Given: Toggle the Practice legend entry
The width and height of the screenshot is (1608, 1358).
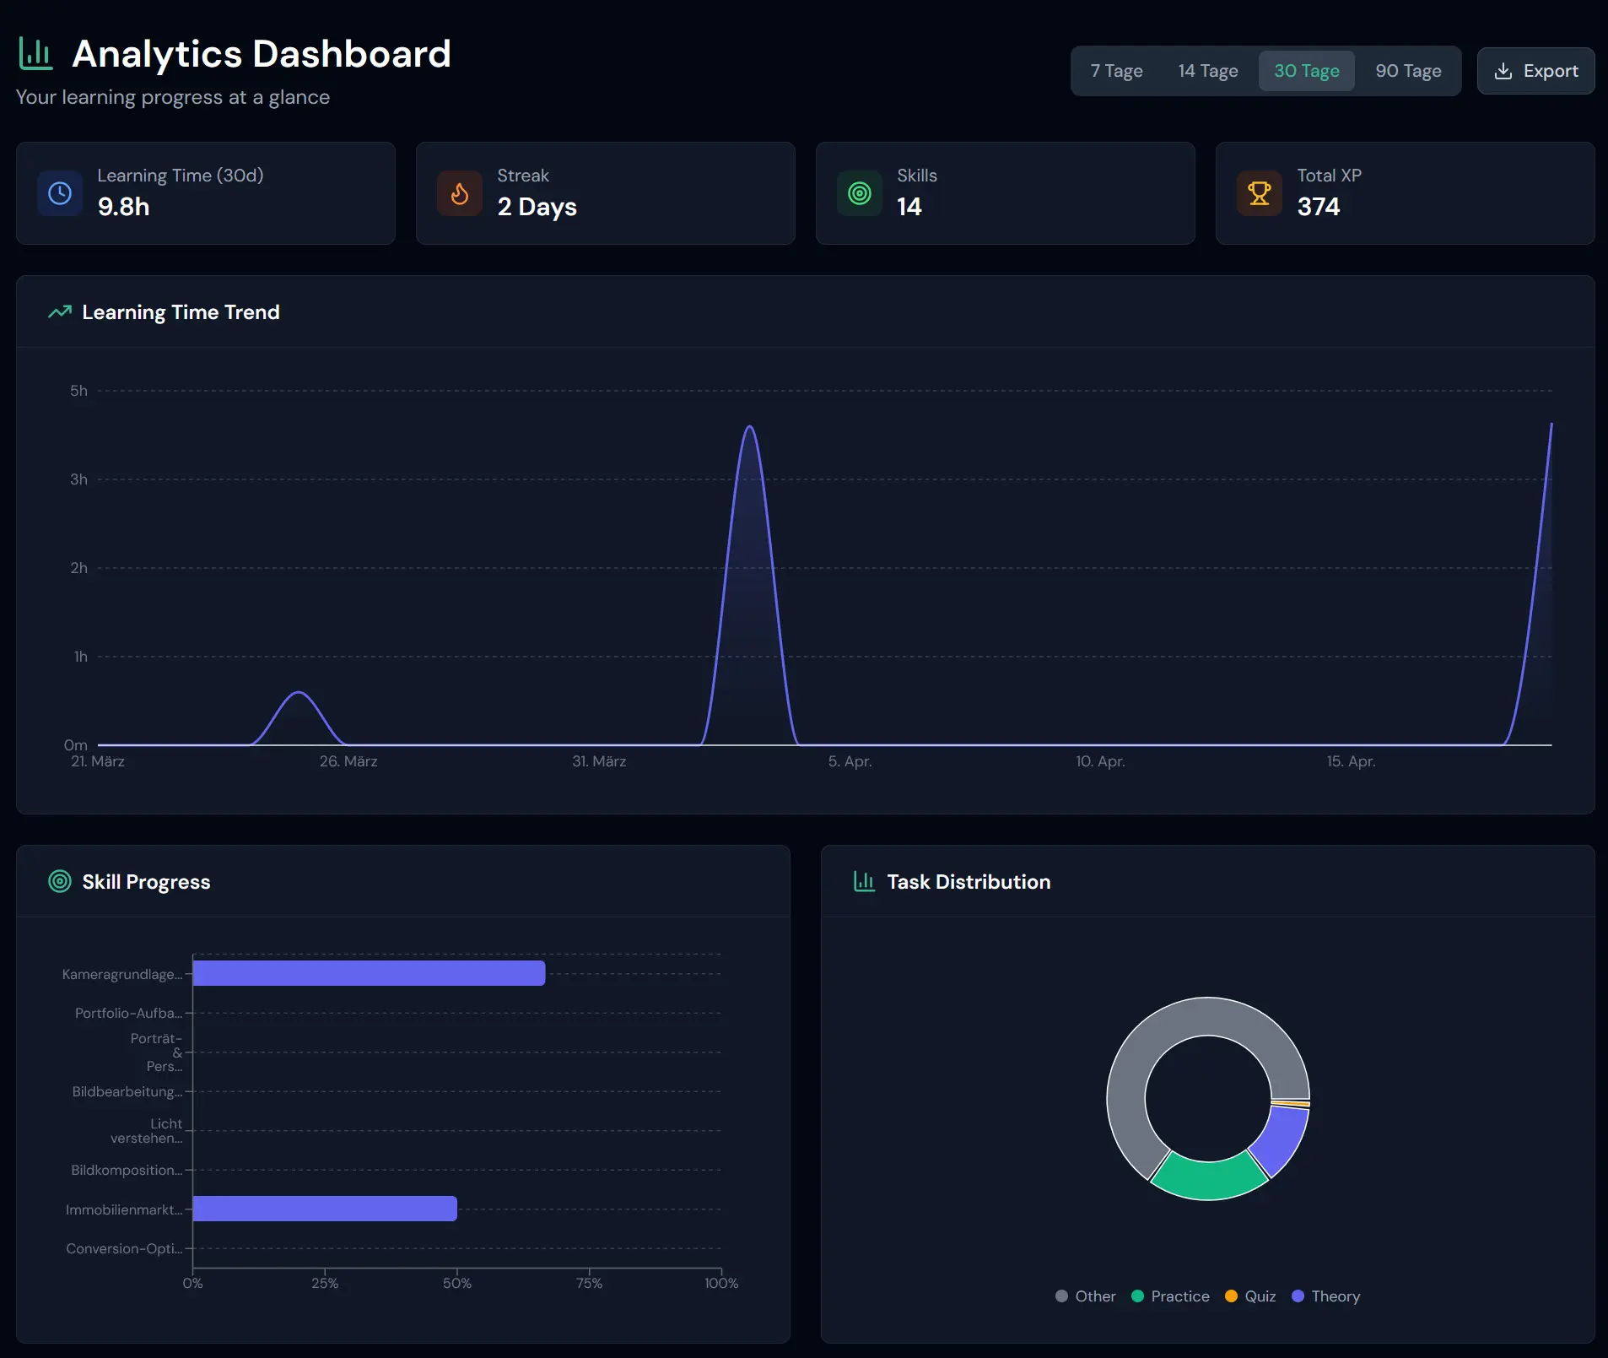Looking at the screenshot, I should [x=1170, y=1296].
